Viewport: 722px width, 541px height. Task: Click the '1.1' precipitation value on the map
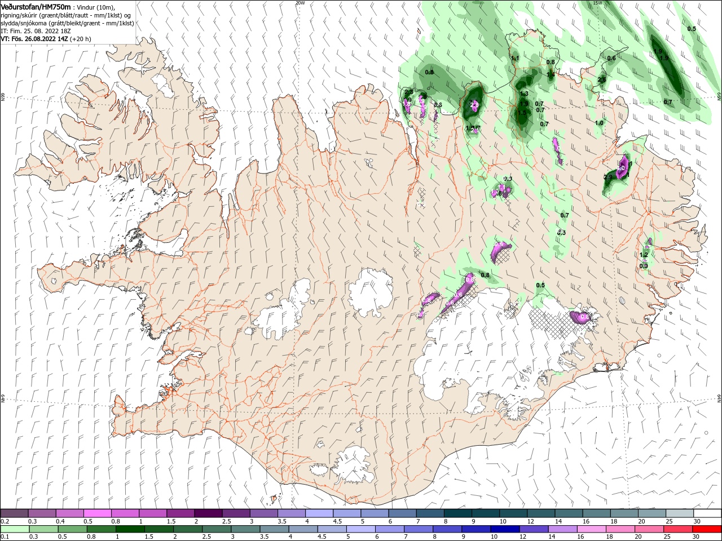(515, 59)
